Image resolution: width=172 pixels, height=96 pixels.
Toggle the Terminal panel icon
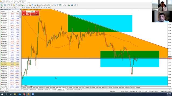[16, 5]
